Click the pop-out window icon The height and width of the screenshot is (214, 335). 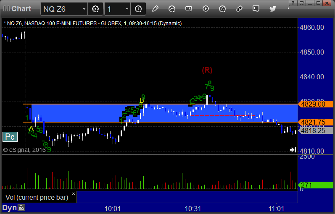pos(301,3)
